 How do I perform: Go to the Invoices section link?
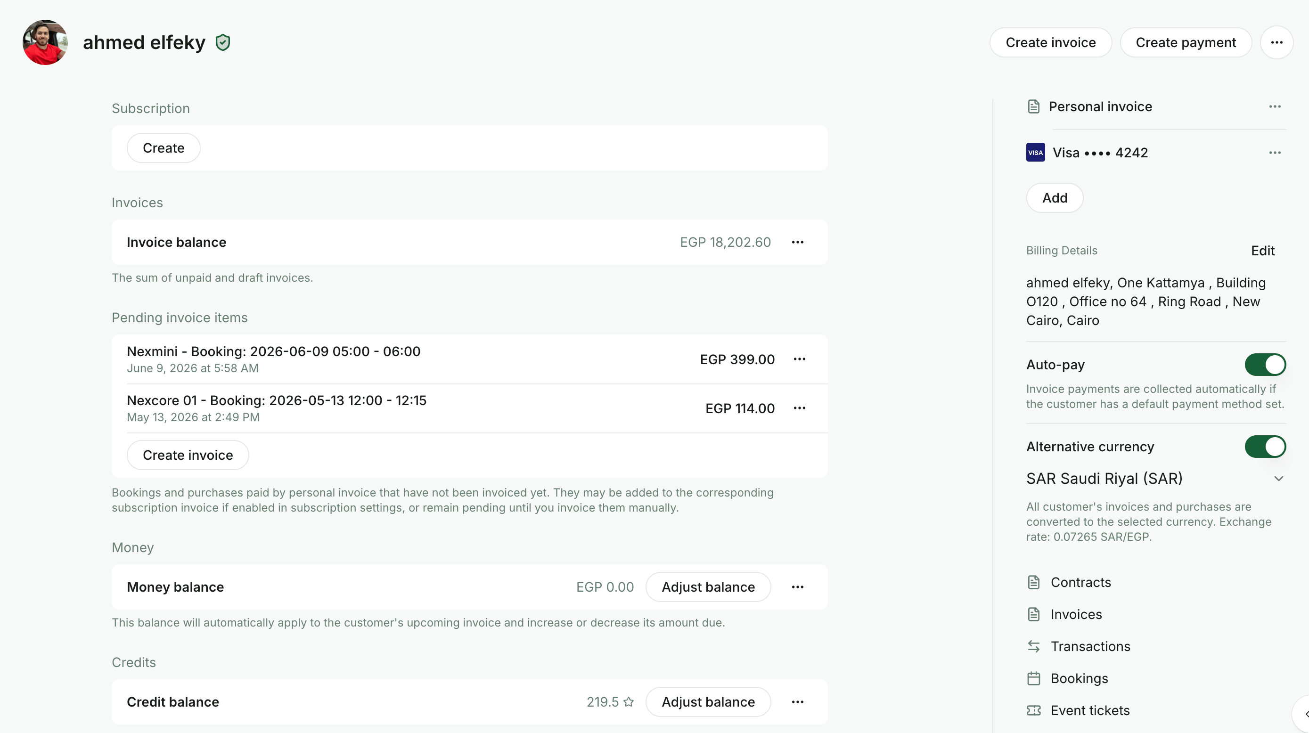click(1076, 615)
